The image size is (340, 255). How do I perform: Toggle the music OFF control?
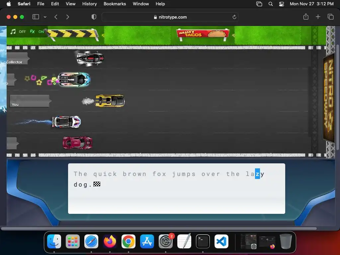pyautogui.click(x=18, y=32)
